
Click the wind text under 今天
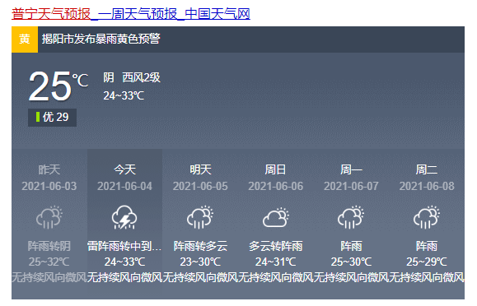[x=124, y=277]
